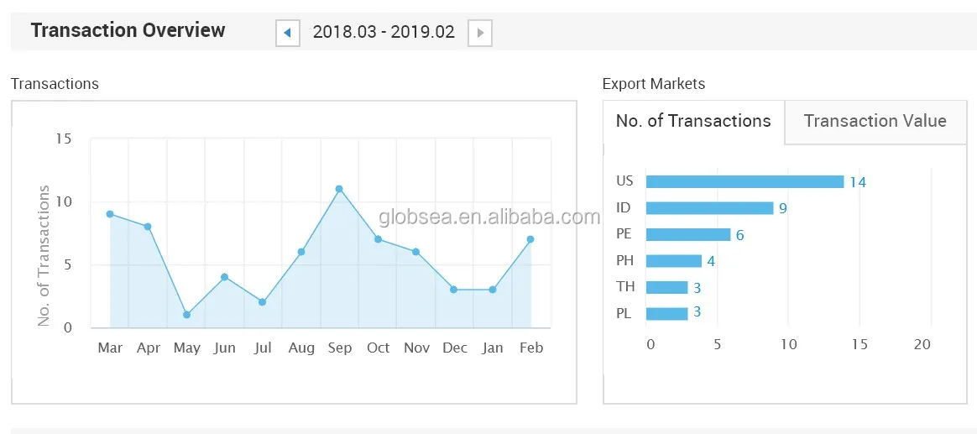The width and height of the screenshot is (977, 434).
Task: Click the US transactions bar
Action: (745, 181)
